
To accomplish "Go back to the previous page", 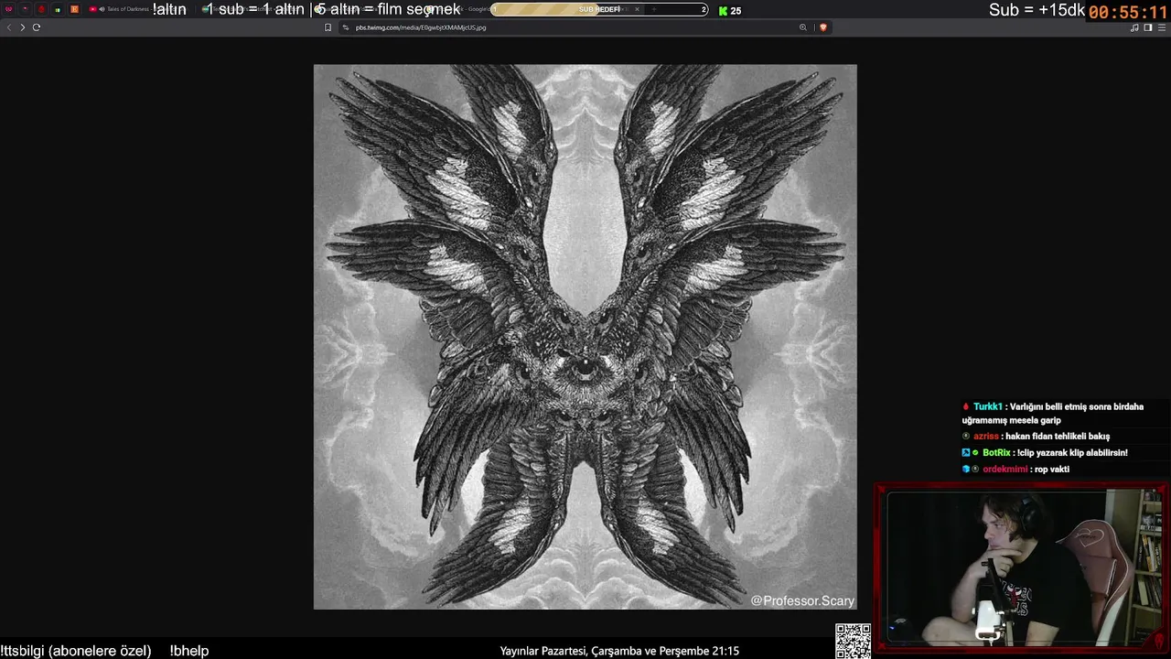I will pyautogui.click(x=9, y=27).
